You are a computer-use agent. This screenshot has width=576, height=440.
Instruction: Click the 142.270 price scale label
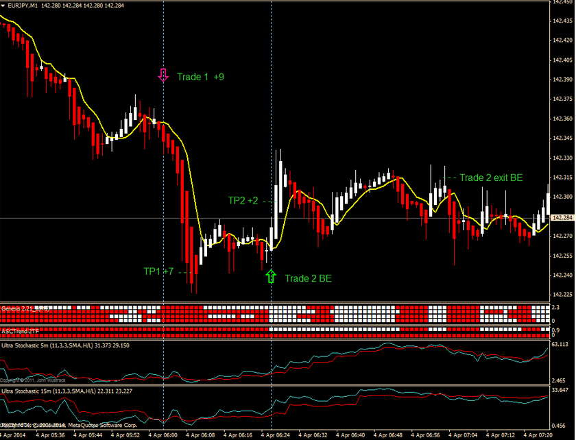(562, 236)
